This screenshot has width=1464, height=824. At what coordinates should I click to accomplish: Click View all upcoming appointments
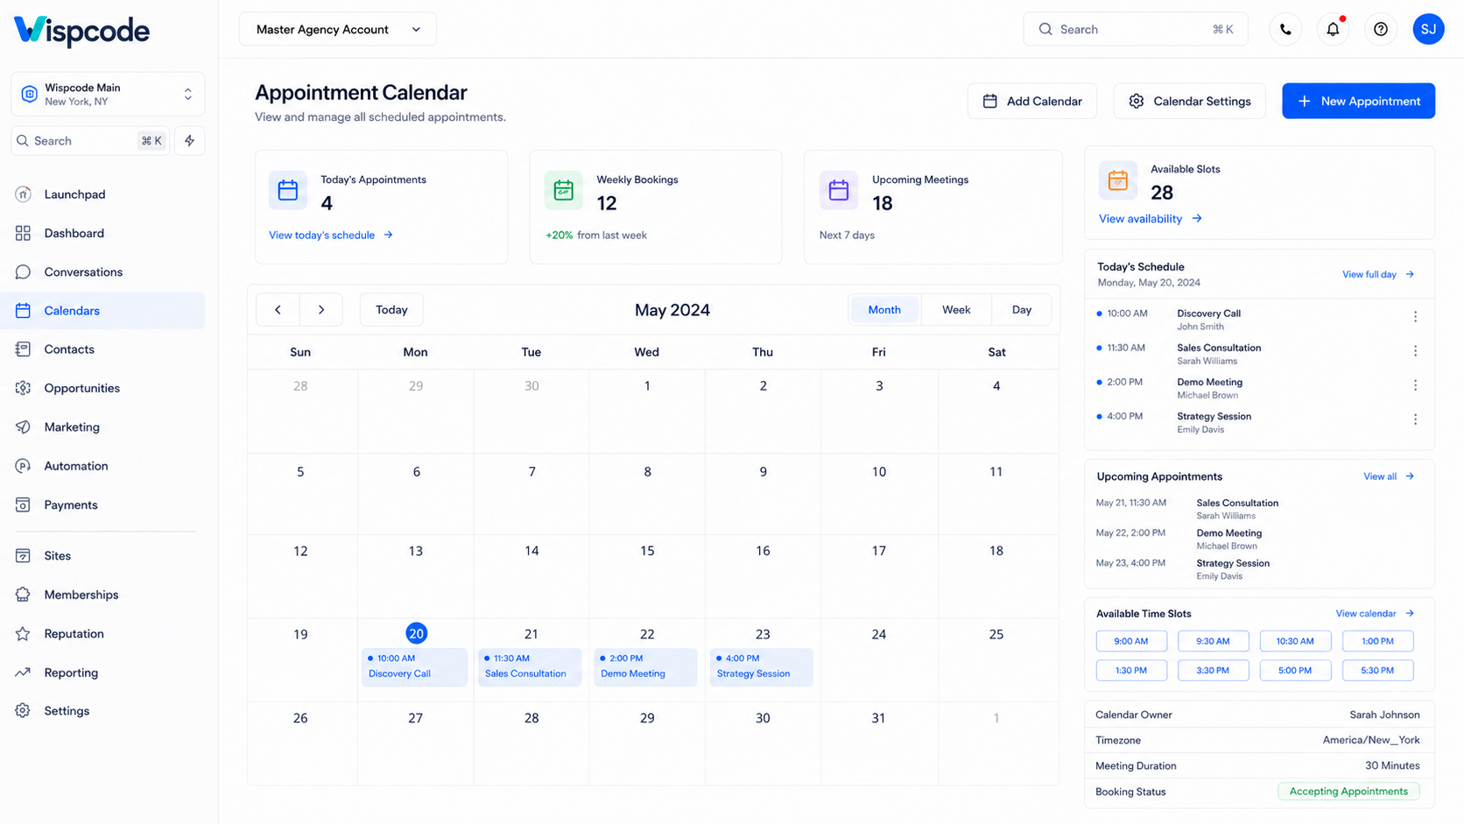coord(1389,476)
